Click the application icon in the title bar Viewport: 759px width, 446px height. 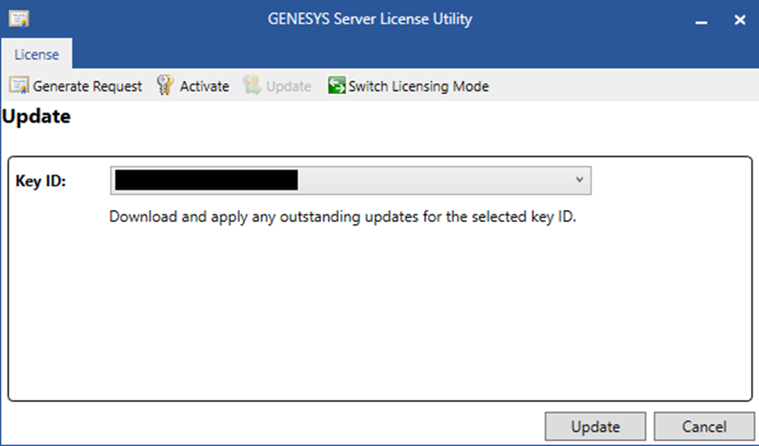19,19
